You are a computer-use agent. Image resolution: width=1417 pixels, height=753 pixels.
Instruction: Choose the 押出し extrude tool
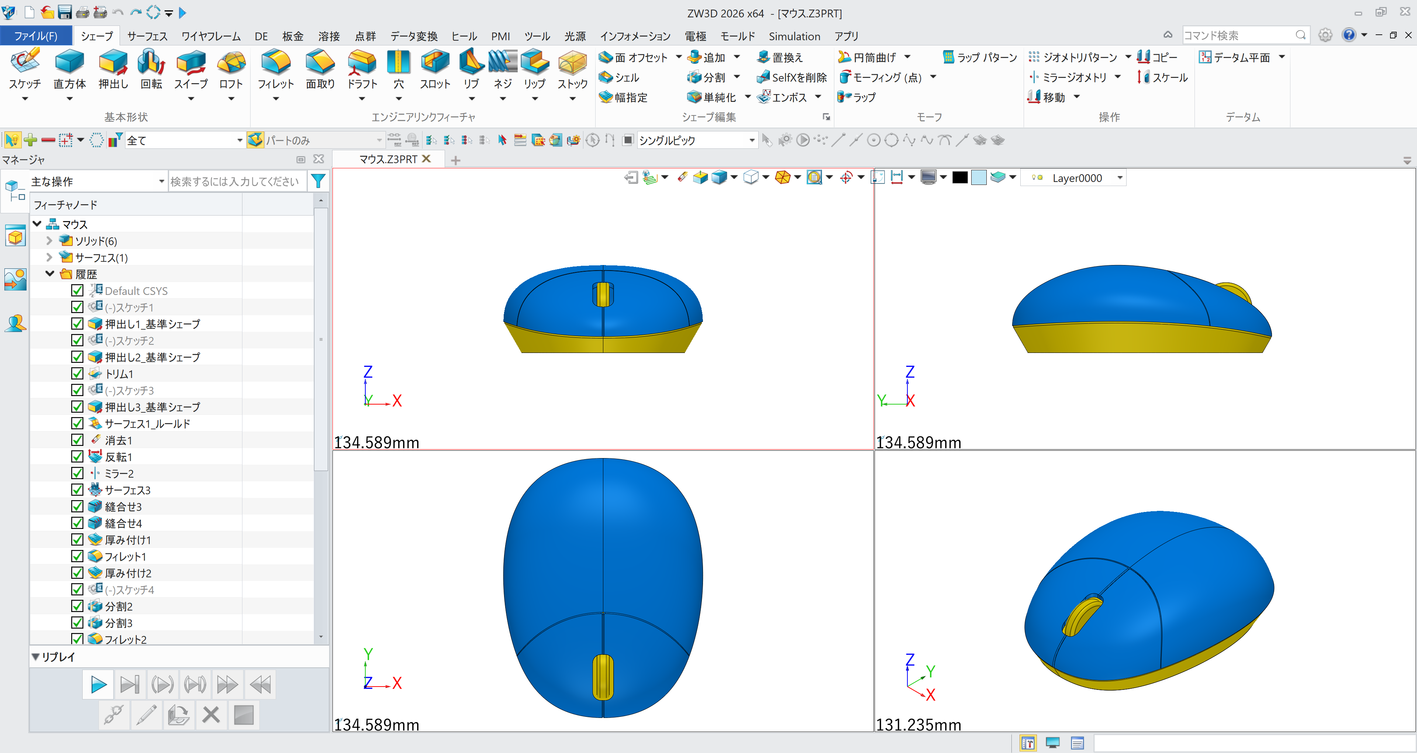pyautogui.click(x=113, y=69)
